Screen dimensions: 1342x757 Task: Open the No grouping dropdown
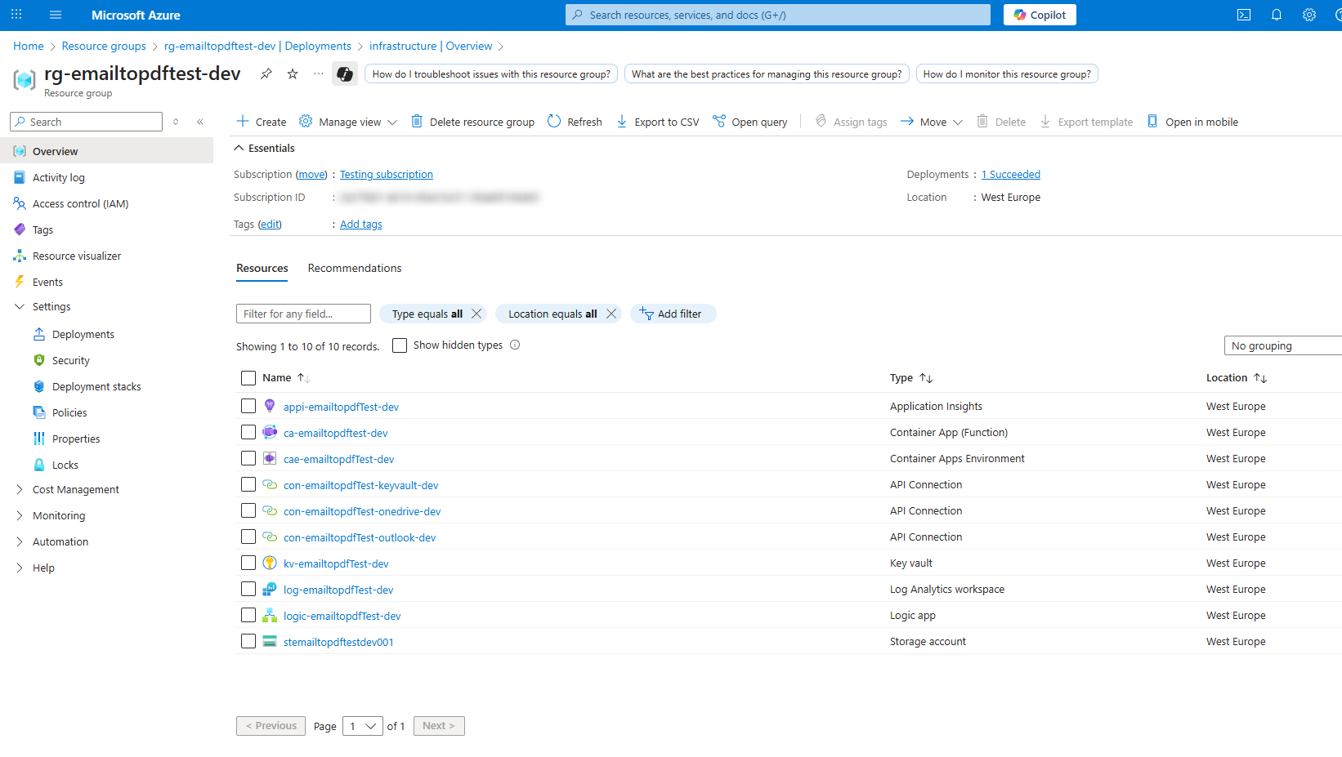pyautogui.click(x=1282, y=345)
